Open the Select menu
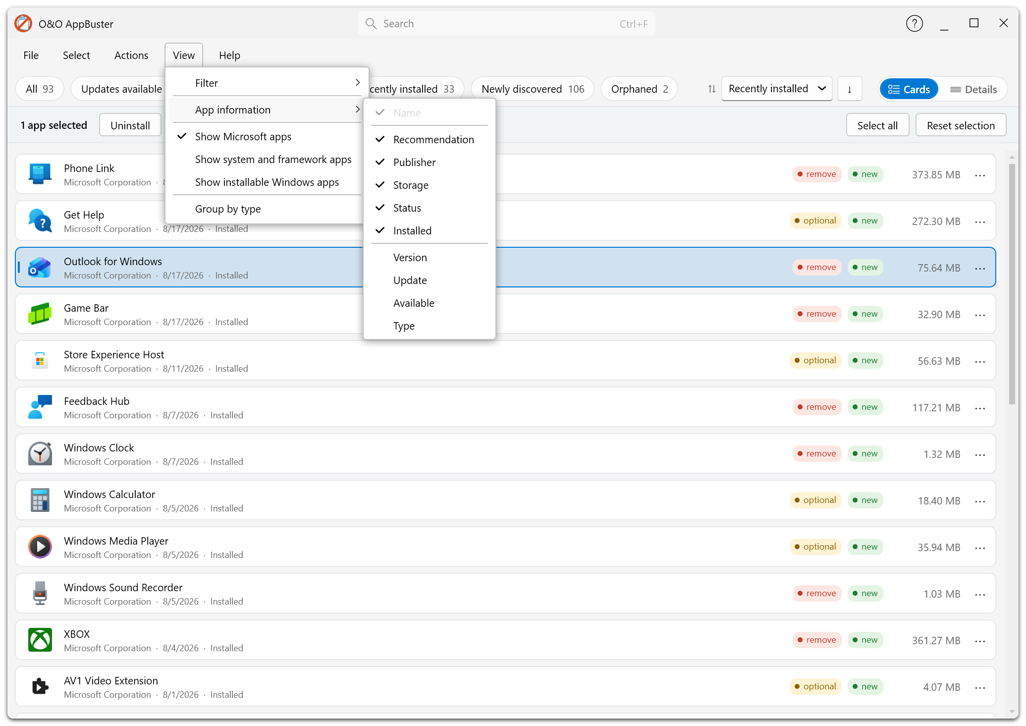This screenshot has height=726, width=1026. [x=76, y=55]
